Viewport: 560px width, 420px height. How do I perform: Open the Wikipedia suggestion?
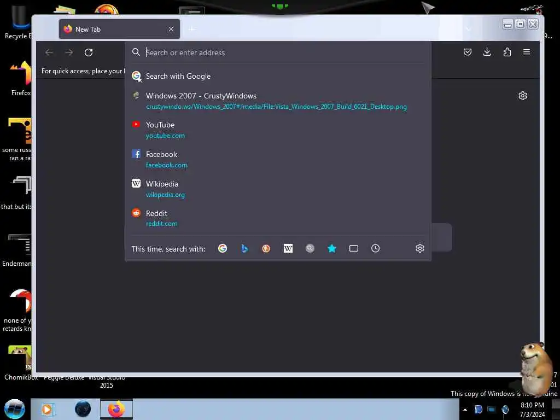coord(278,189)
